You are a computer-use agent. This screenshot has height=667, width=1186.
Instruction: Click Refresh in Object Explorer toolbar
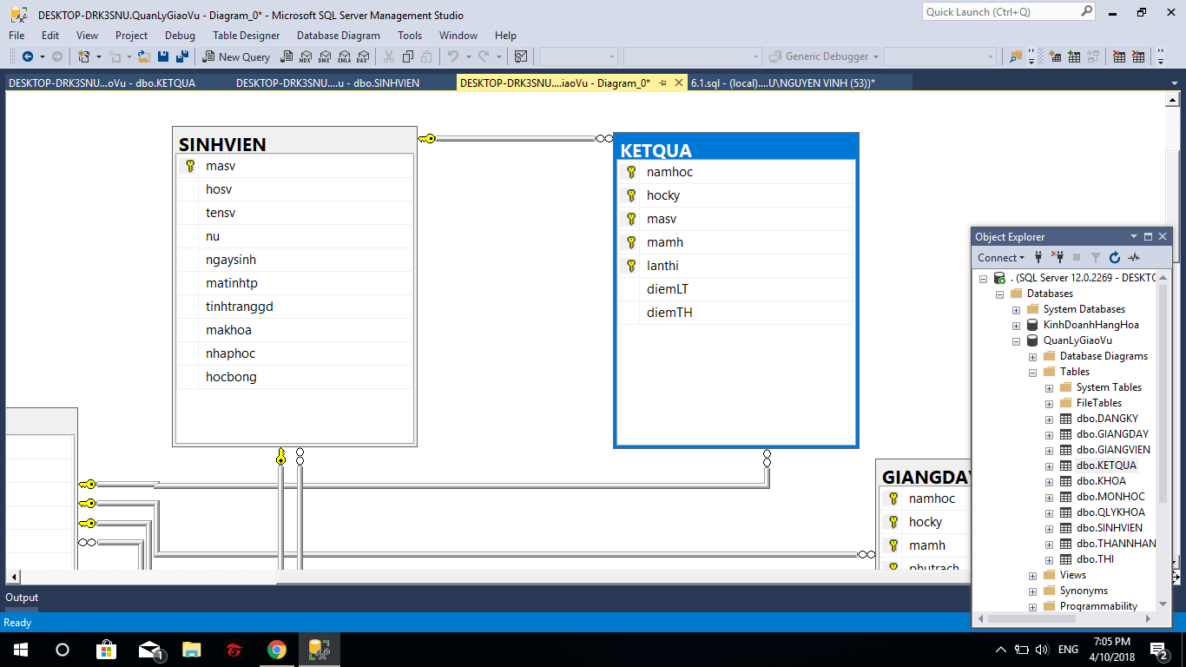point(1115,258)
